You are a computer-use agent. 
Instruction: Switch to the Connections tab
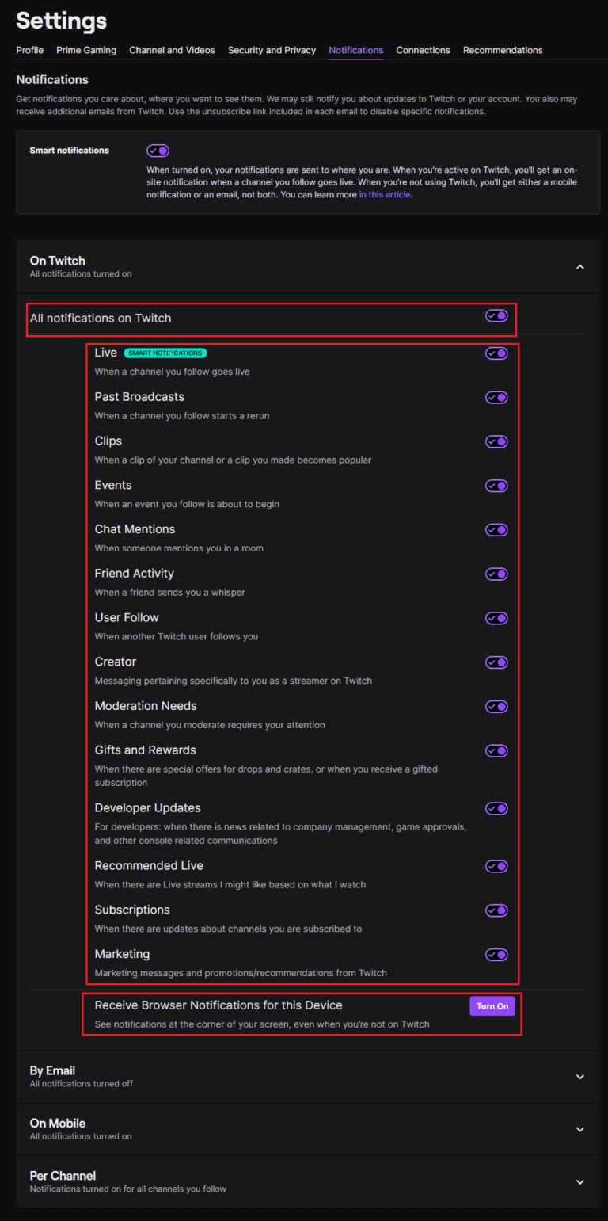pyautogui.click(x=423, y=50)
